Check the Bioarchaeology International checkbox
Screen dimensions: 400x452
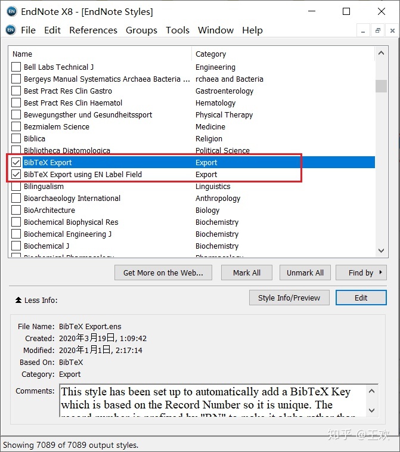click(16, 199)
